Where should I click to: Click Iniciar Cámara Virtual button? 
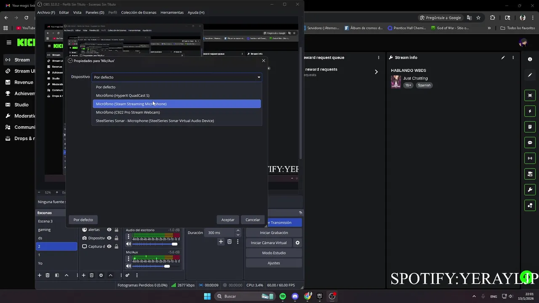269,243
